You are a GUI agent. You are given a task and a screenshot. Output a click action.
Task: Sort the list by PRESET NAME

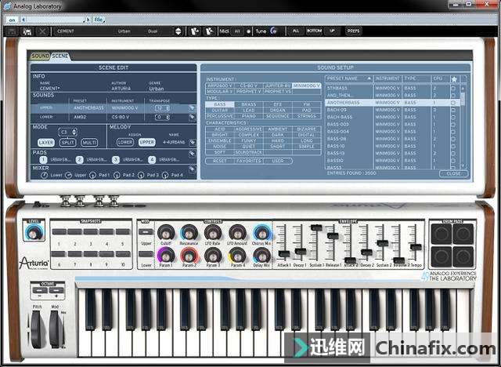pyautogui.click(x=349, y=78)
